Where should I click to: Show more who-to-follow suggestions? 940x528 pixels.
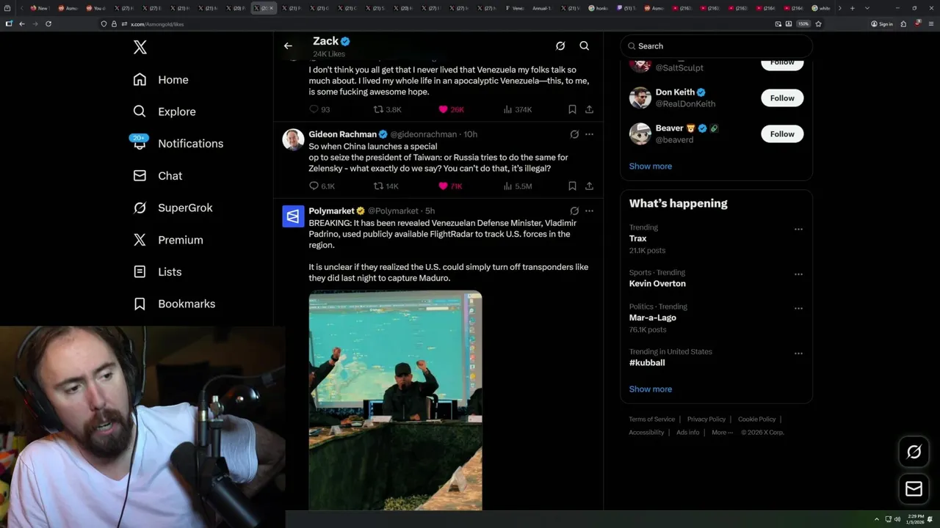point(651,166)
